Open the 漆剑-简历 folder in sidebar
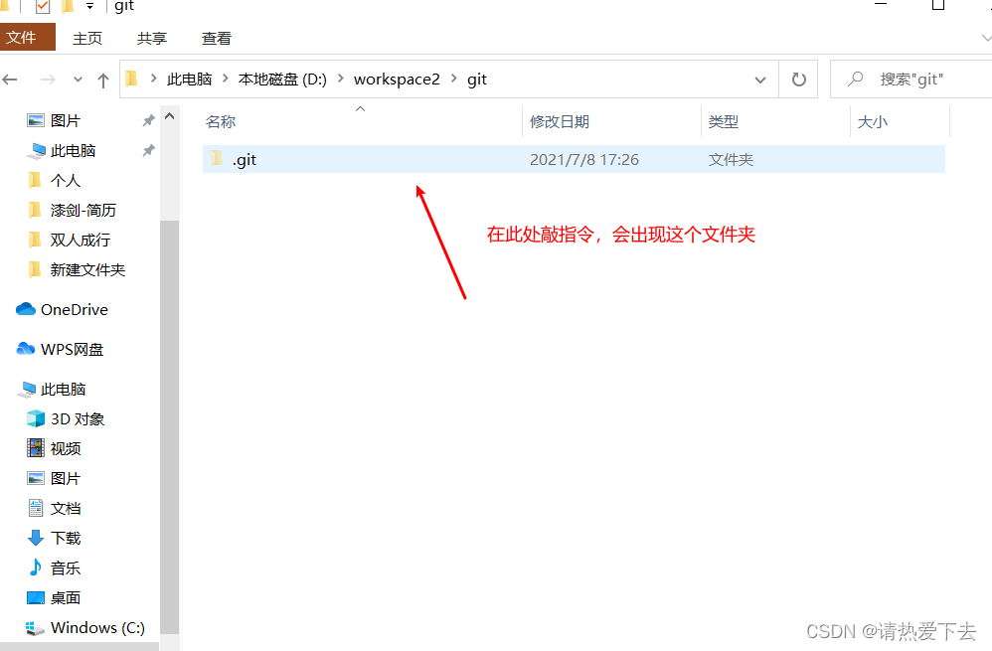Viewport: 992px width, 651px height. point(83,210)
